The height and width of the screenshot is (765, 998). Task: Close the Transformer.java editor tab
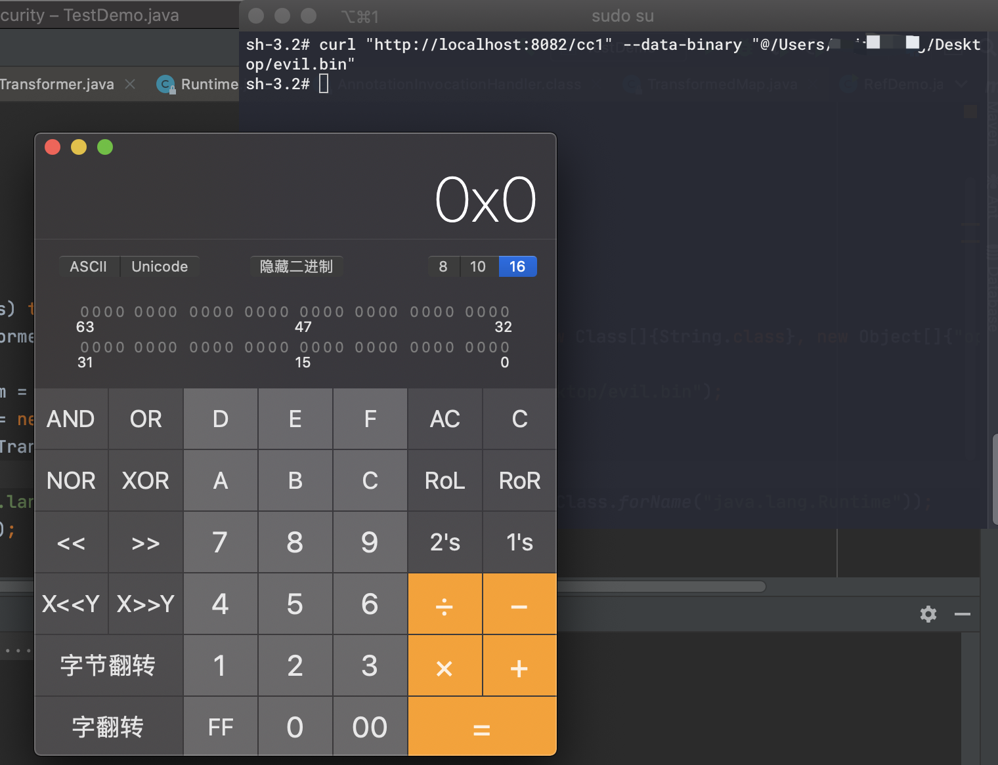pos(130,84)
